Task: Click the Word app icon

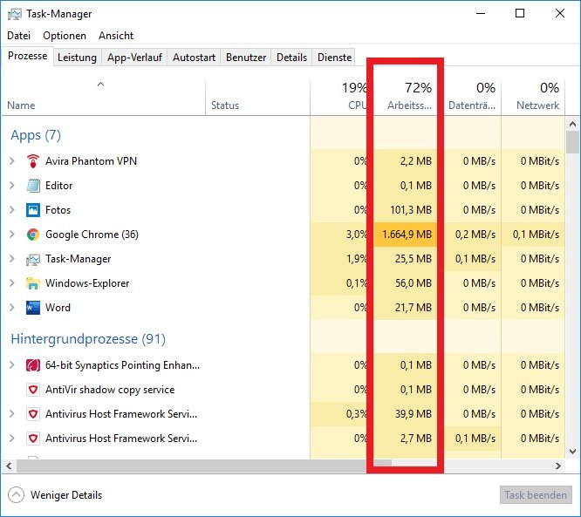Action: click(x=33, y=308)
